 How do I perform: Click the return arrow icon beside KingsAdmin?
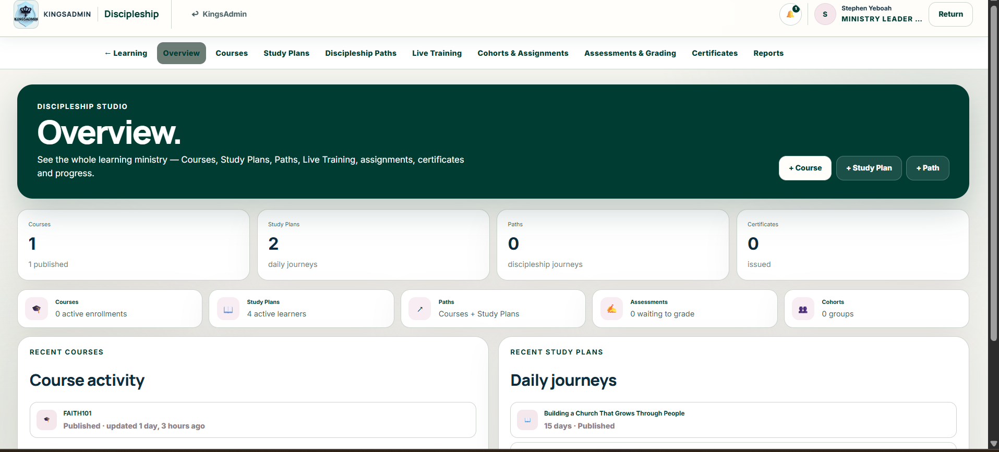point(195,14)
